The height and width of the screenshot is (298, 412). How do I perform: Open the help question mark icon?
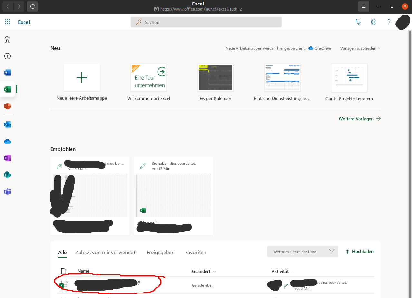coord(389,22)
